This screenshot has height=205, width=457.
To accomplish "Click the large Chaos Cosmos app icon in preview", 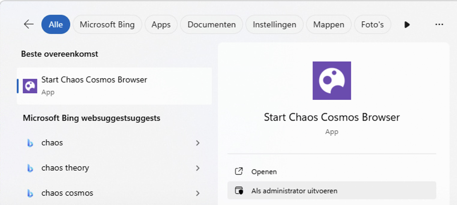I will [332, 81].
